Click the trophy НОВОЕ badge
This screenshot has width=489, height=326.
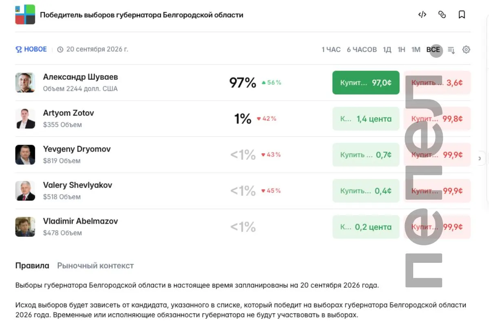31,49
